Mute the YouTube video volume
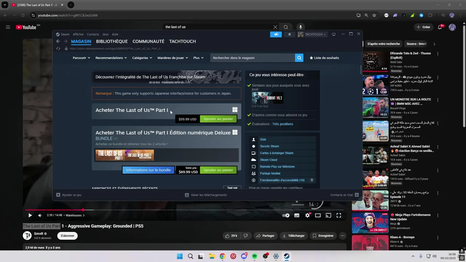The image size is (466, 262). tap(40, 215)
